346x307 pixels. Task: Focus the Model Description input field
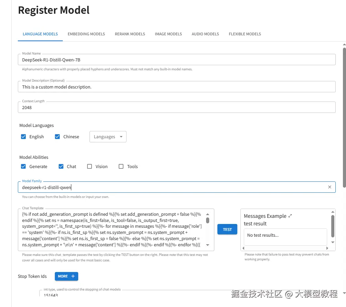coord(177,87)
